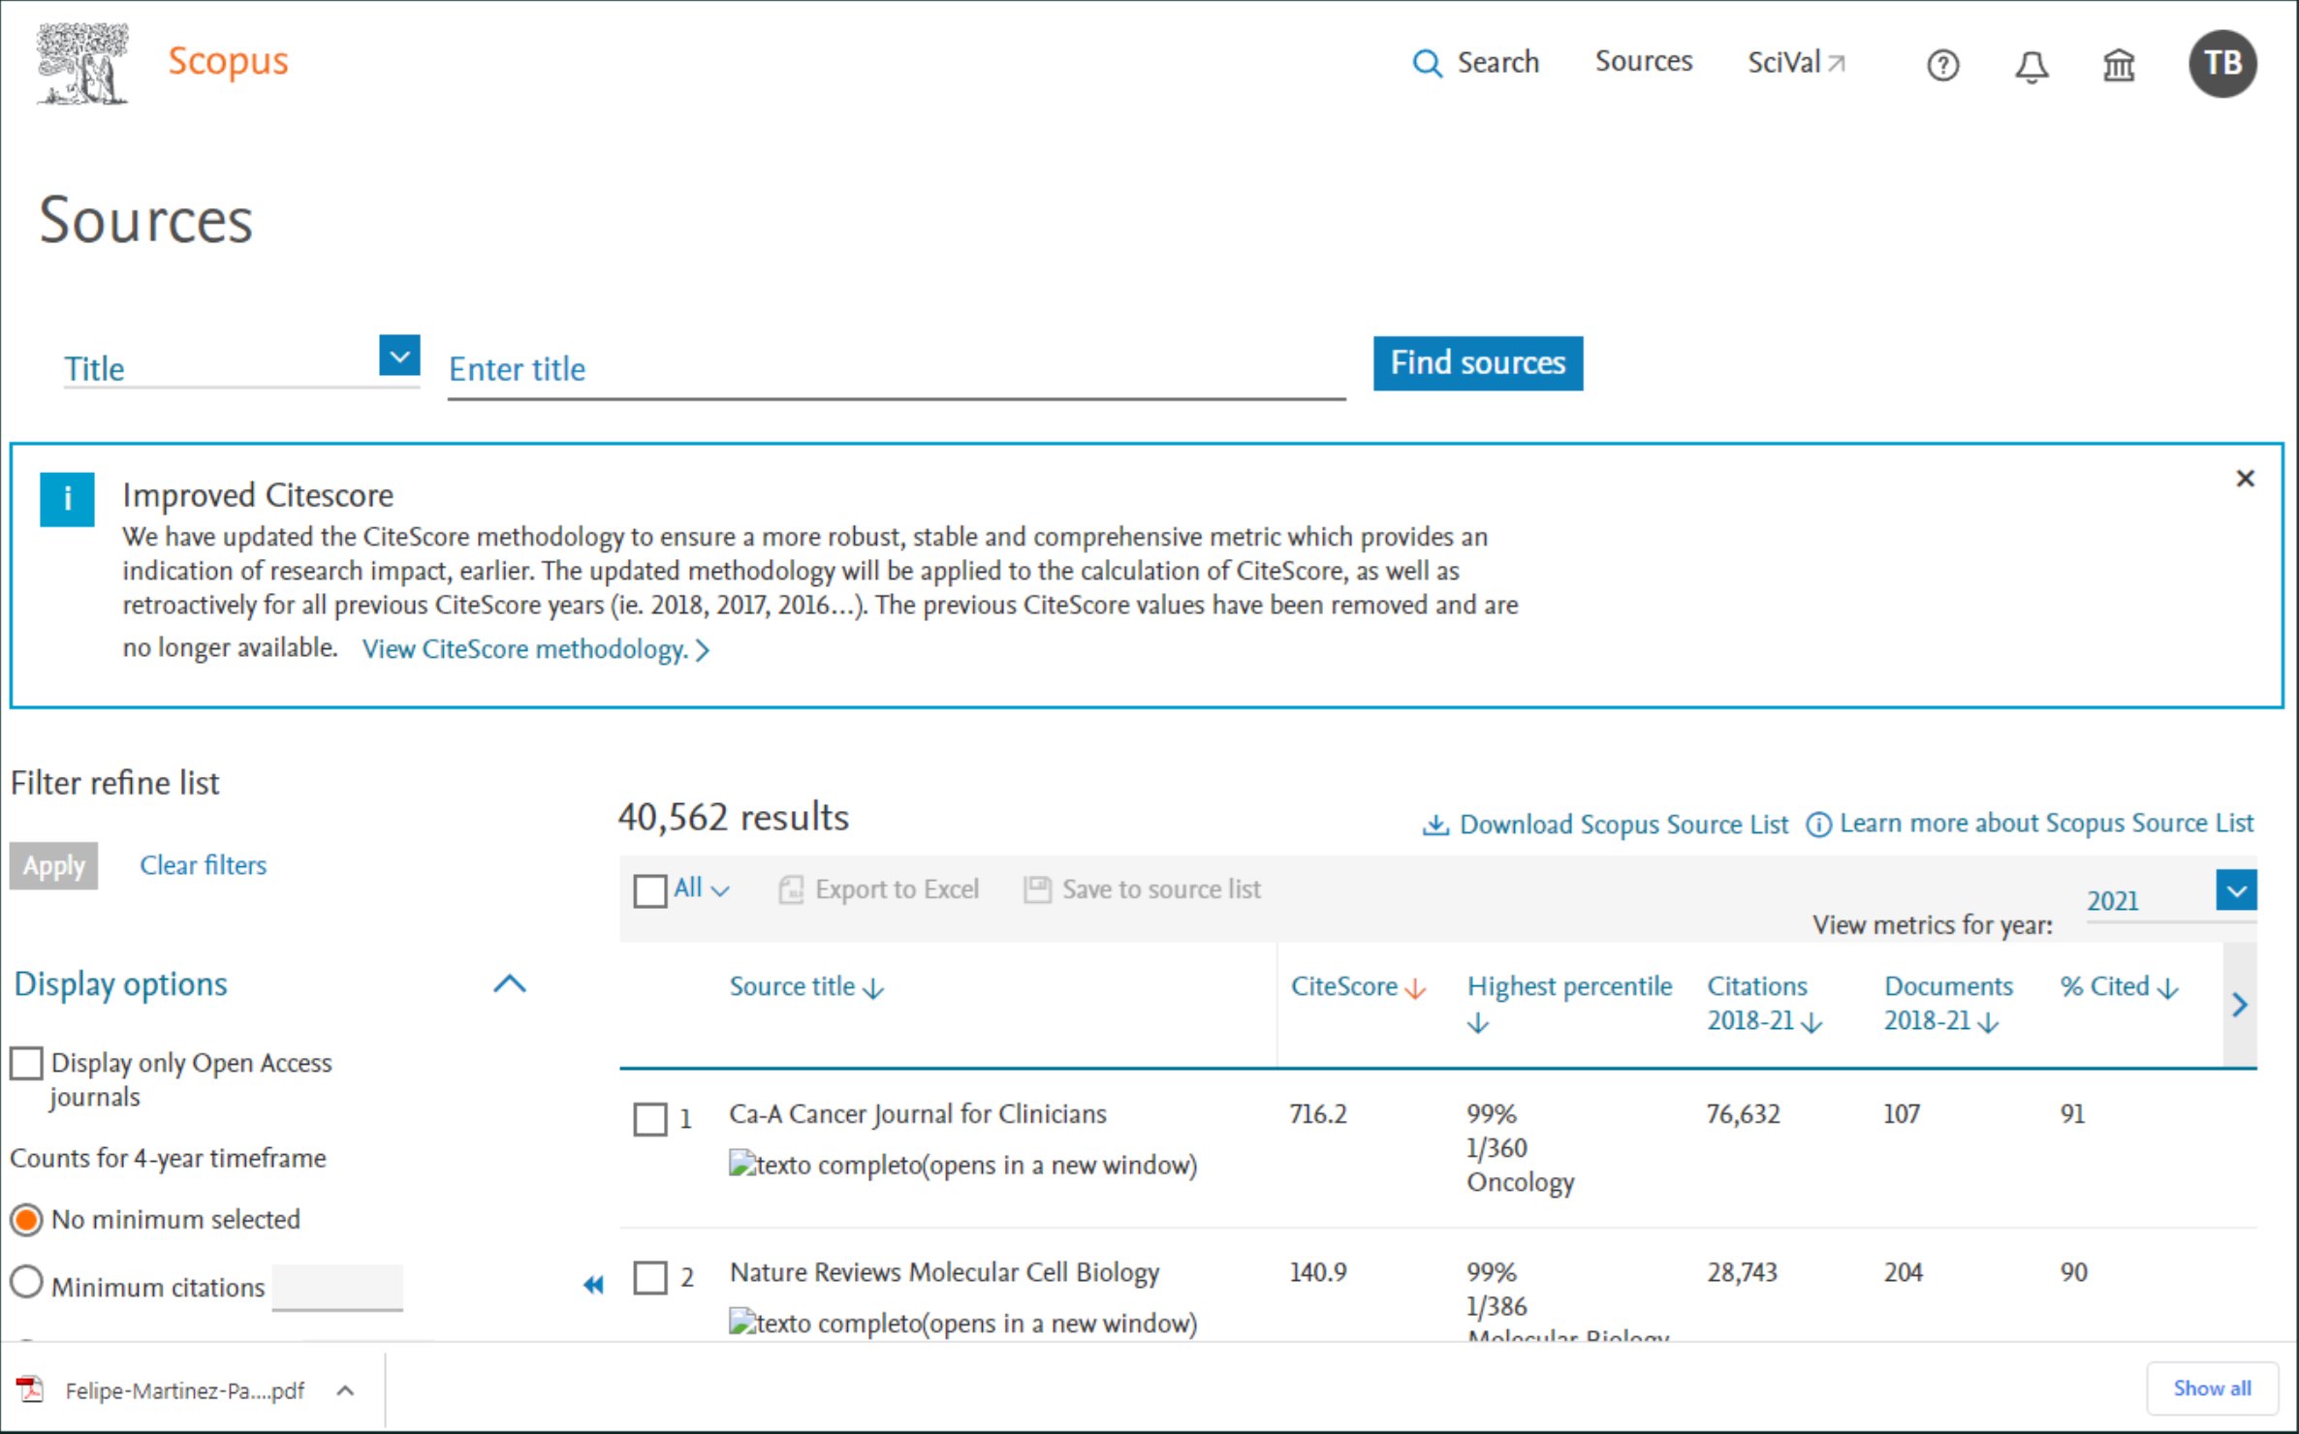
Task: Click the Export to Excel icon
Action: click(x=791, y=889)
